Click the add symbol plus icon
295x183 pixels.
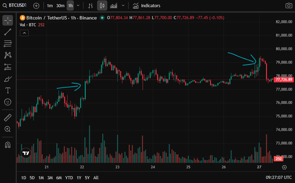pyautogui.click(x=36, y=6)
